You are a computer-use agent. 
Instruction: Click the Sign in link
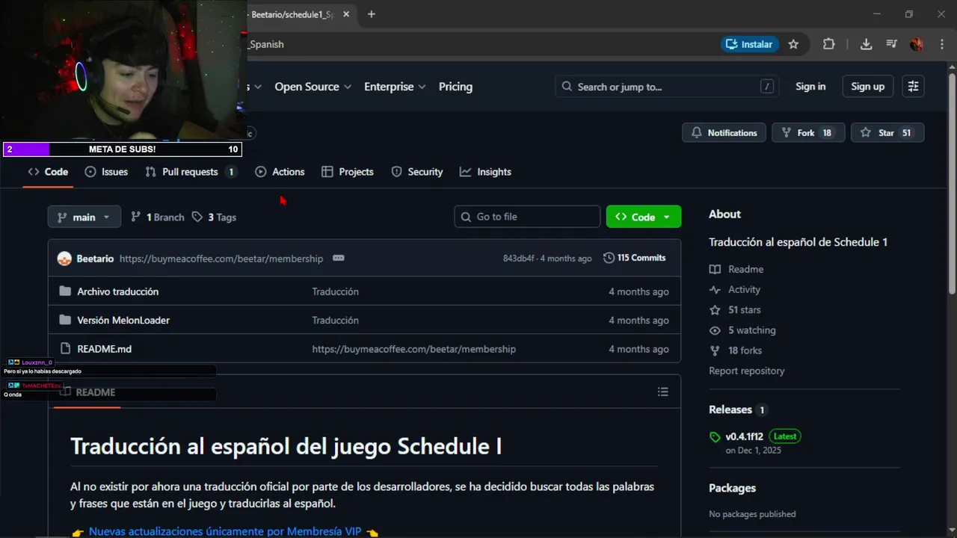(x=810, y=87)
